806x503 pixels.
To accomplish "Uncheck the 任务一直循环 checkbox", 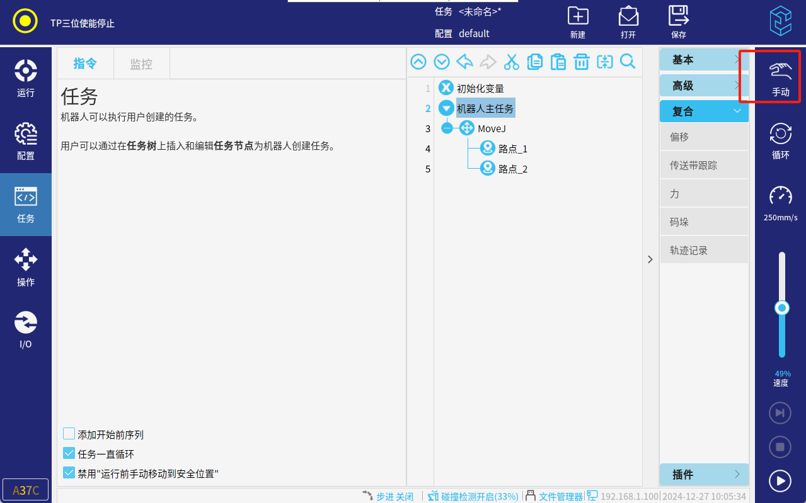I will pyautogui.click(x=69, y=453).
